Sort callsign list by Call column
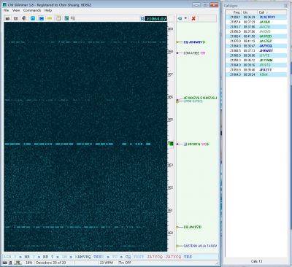Image resolution: width=292 pixels, height=267 pixels. click(272, 12)
